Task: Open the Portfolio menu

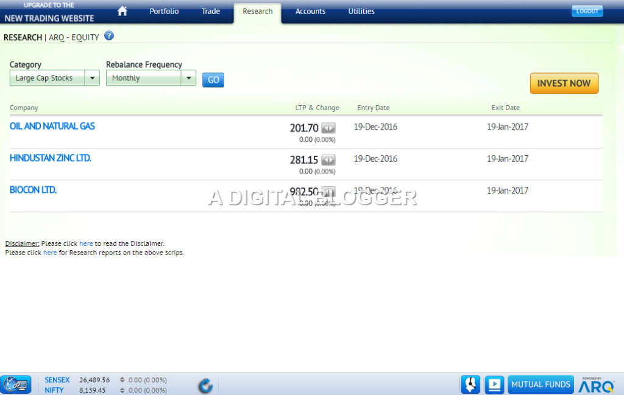Action: coord(164,11)
